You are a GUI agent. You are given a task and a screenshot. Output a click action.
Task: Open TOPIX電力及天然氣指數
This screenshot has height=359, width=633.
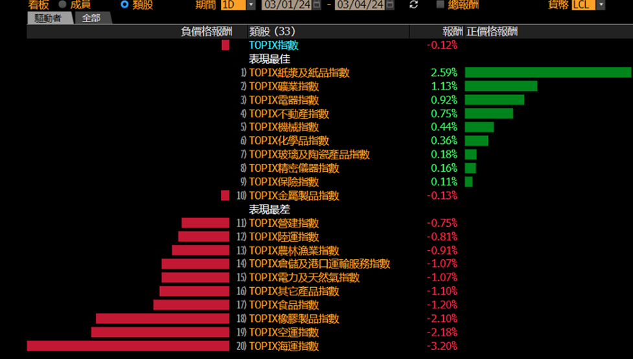[304, 277]
